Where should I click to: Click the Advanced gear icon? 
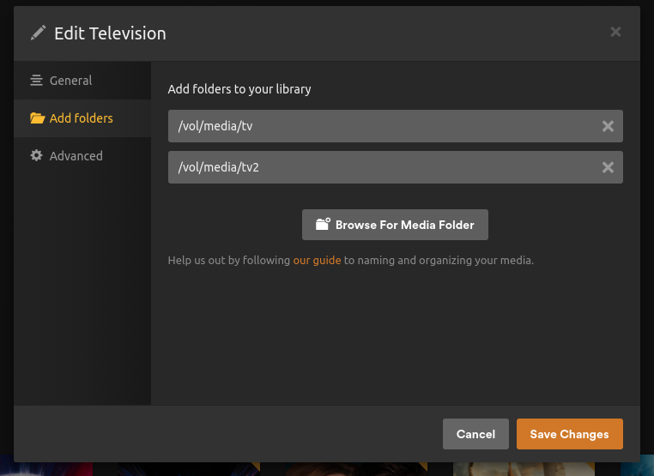pyautogui.click(x=36, y=156)
